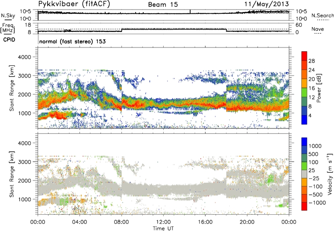Click the 'Beam 15' label
Viewport: 334px width, 231px height.
(163, 5)
